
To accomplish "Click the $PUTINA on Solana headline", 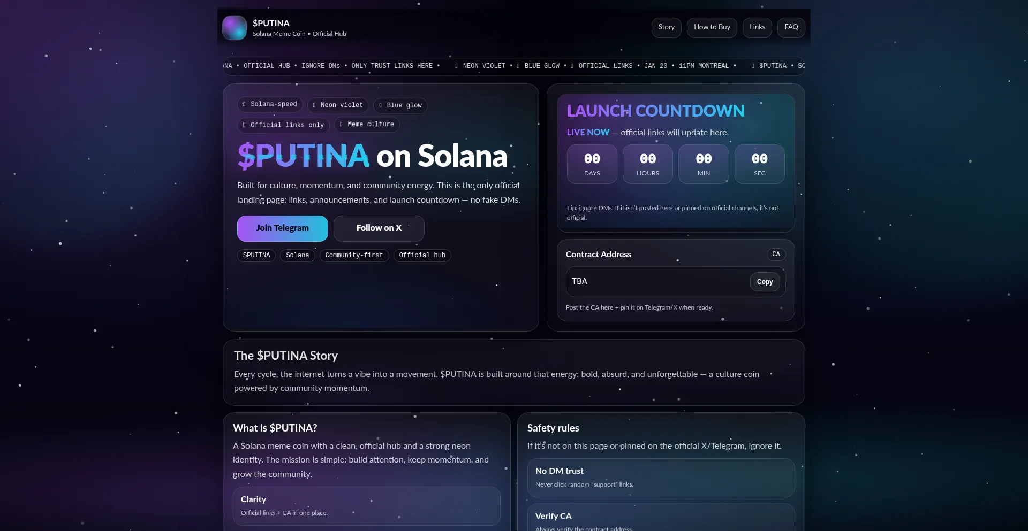I will 372,156.
